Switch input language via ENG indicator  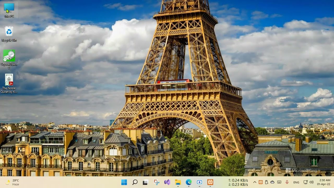click(x=296, y=182)
